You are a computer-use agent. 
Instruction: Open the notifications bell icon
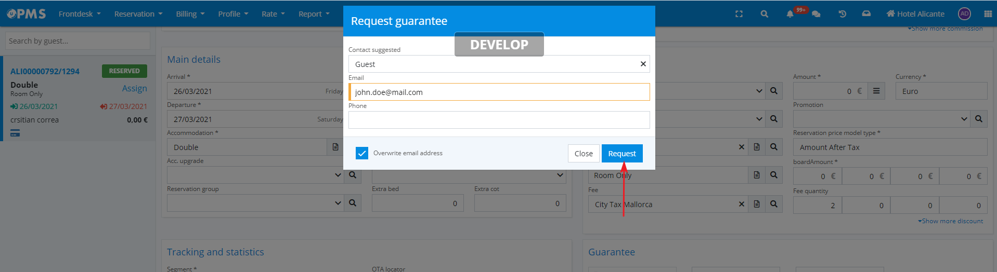click(x=790, y=14)
